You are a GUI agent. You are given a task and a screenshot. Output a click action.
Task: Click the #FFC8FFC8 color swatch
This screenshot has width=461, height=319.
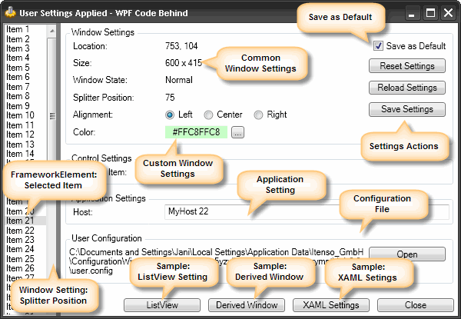(196, 132)
